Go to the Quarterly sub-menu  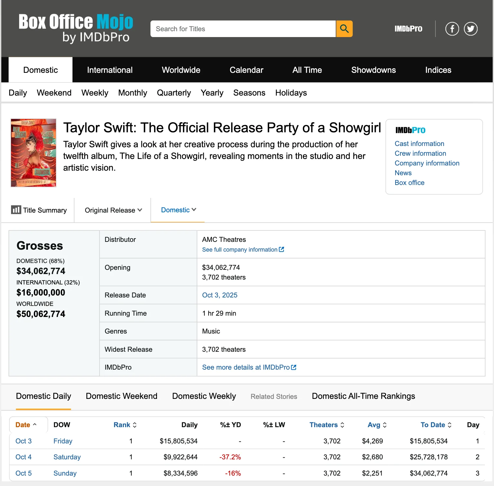(x=174, y=93)
